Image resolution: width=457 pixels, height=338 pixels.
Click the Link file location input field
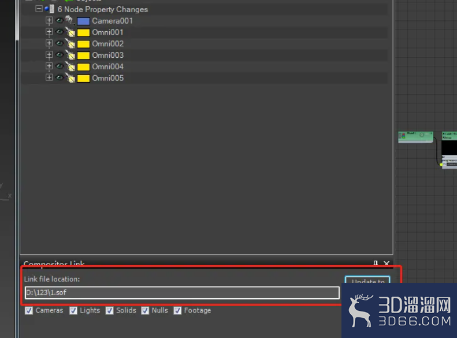click(182, 292)
